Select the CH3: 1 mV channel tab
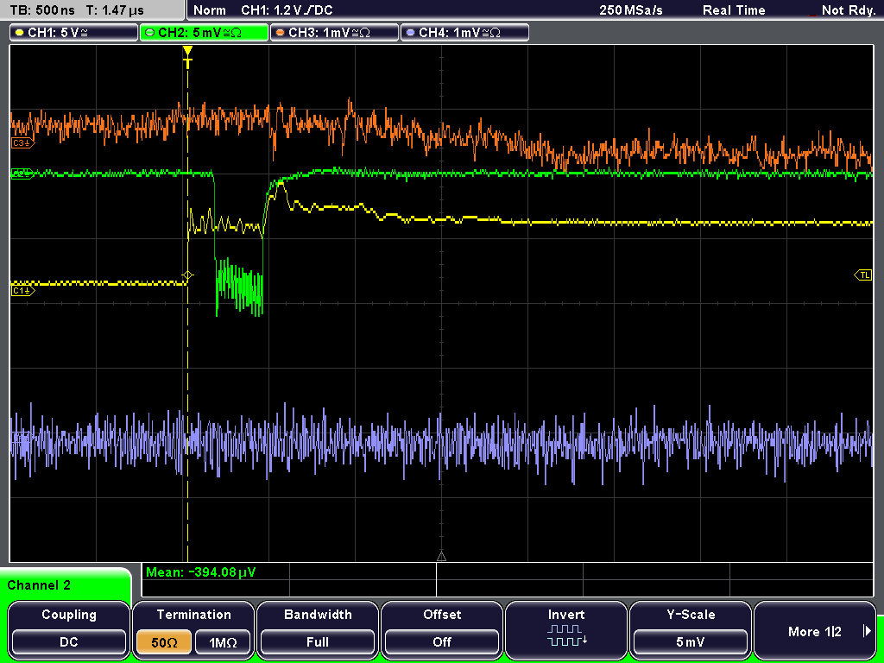This screenshot has height=663, width=884. 334,33
